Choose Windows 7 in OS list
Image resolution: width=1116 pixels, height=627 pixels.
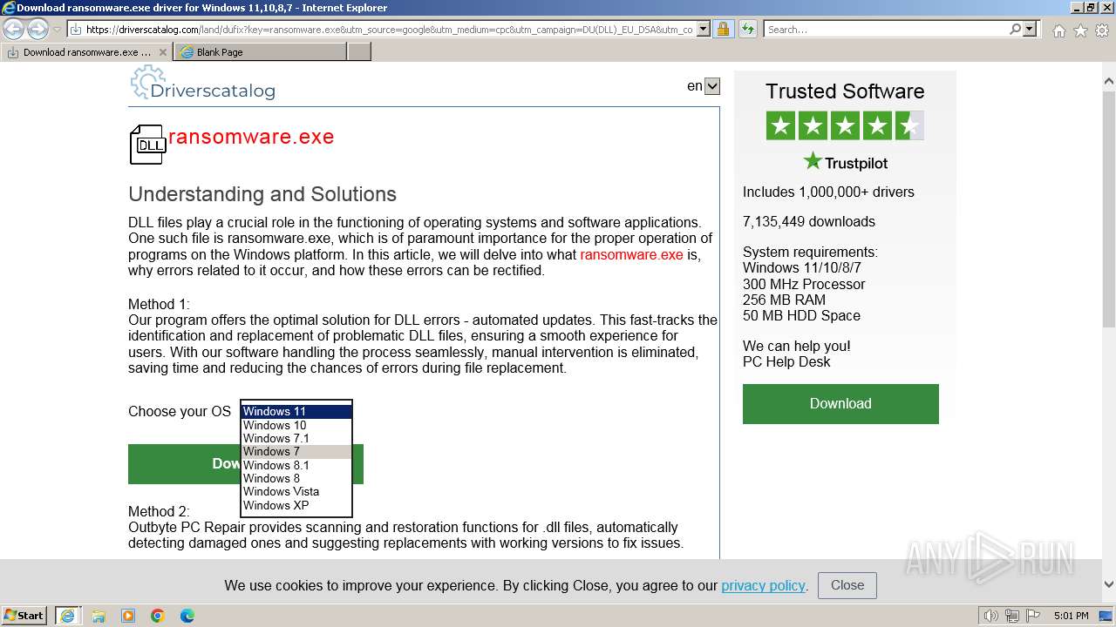tap(296, 451)
